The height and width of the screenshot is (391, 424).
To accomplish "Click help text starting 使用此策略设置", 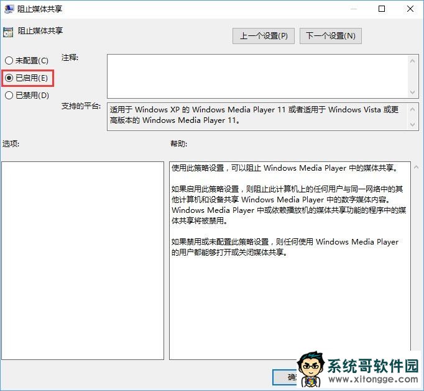I will click(x=285, y=168).
